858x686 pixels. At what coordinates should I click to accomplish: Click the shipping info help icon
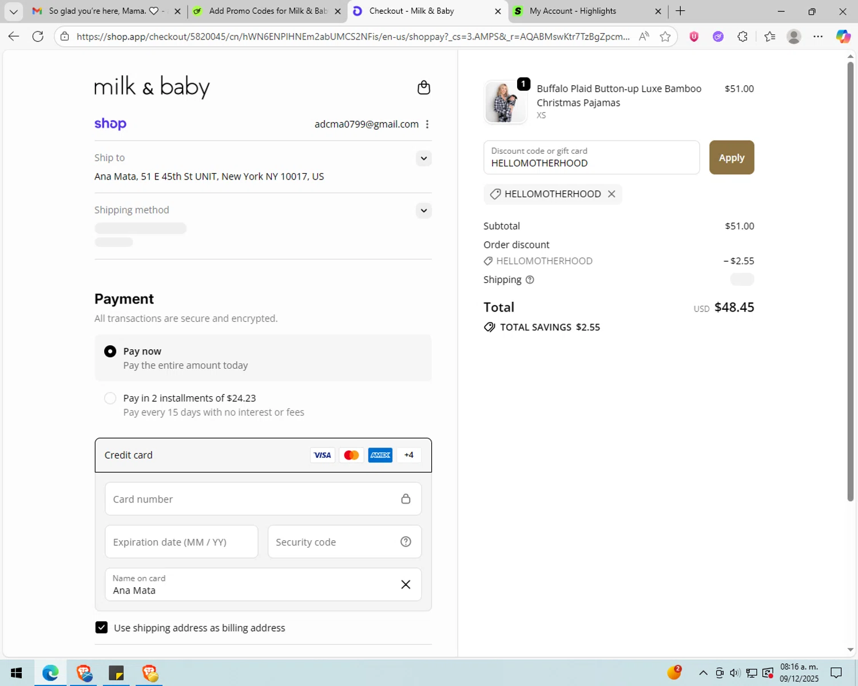(x=530, y=280)
